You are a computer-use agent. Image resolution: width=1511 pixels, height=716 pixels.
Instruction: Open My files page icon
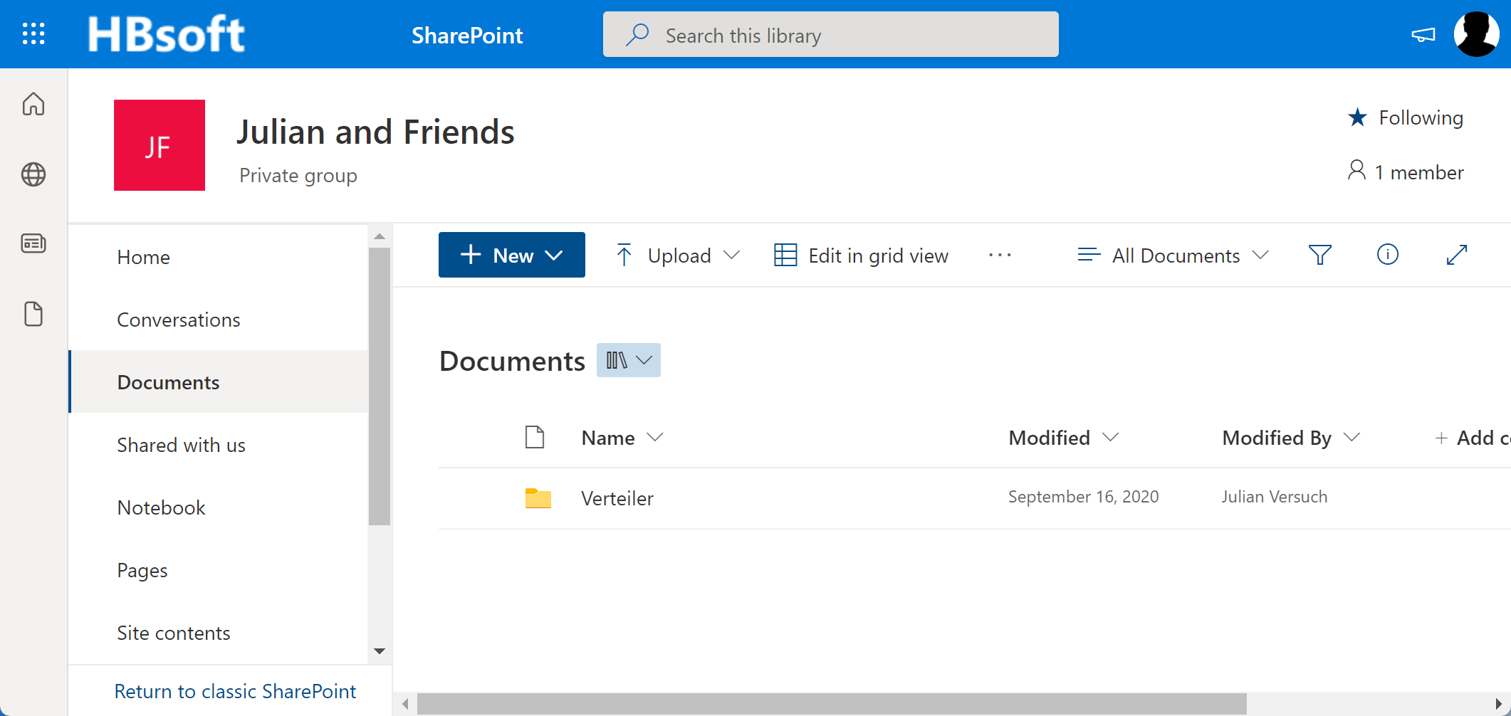tap(33, 314)
